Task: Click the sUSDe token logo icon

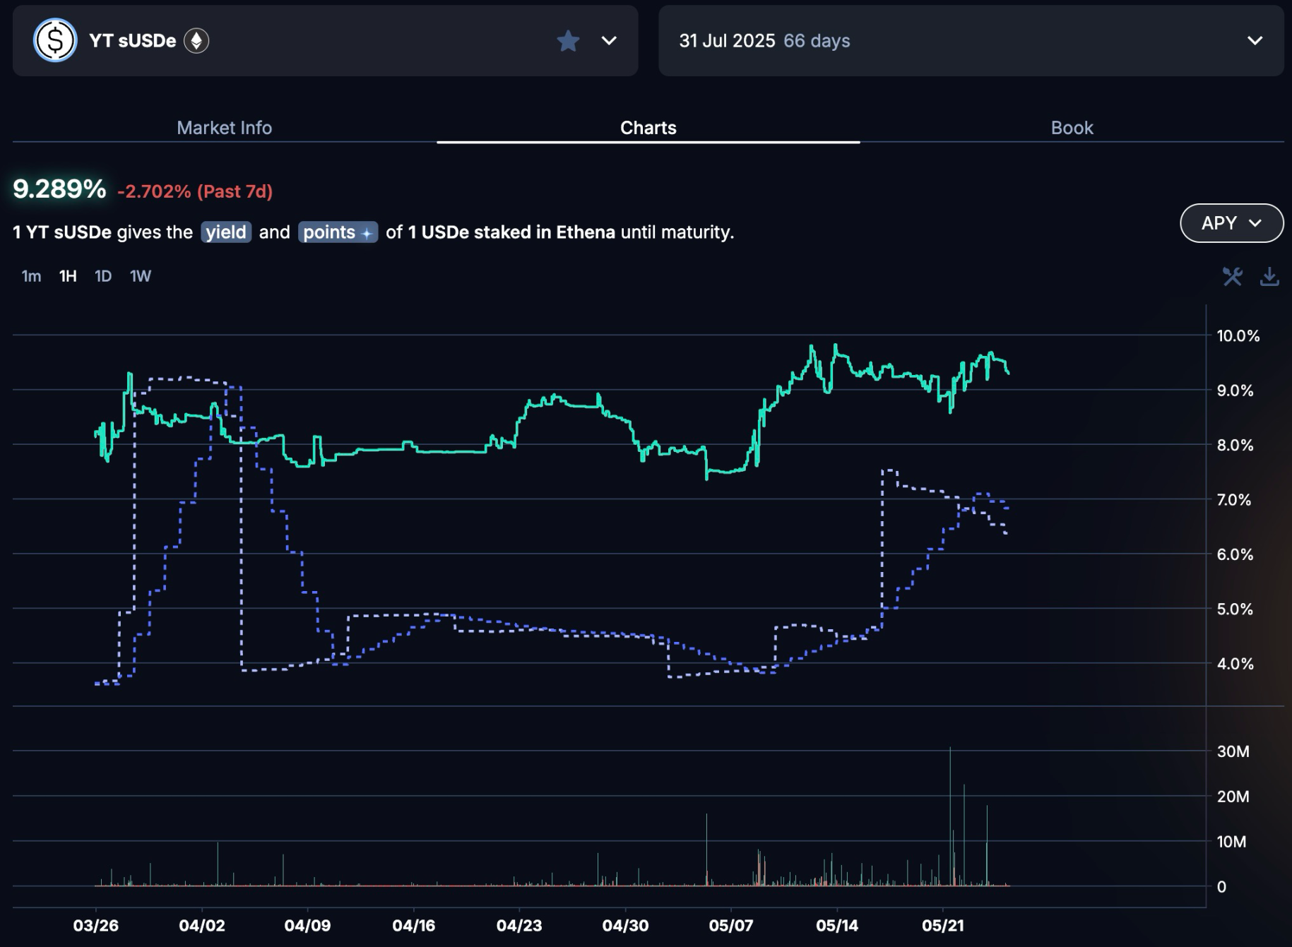Action: [x=55, y=40]
